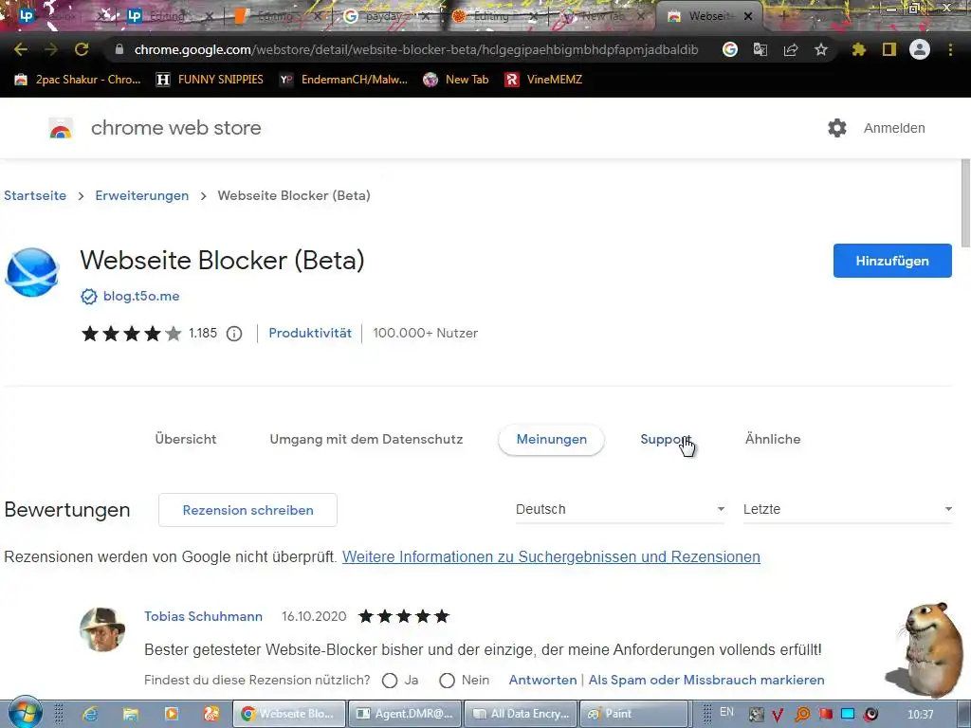Launch Internet Explorer from taskbar
This screenshot has height=728, width=971.
pyautogui.click(x=90, y=714)
